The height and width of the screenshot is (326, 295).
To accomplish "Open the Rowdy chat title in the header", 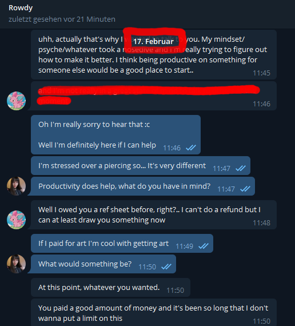I will click(x=21, y=8).
